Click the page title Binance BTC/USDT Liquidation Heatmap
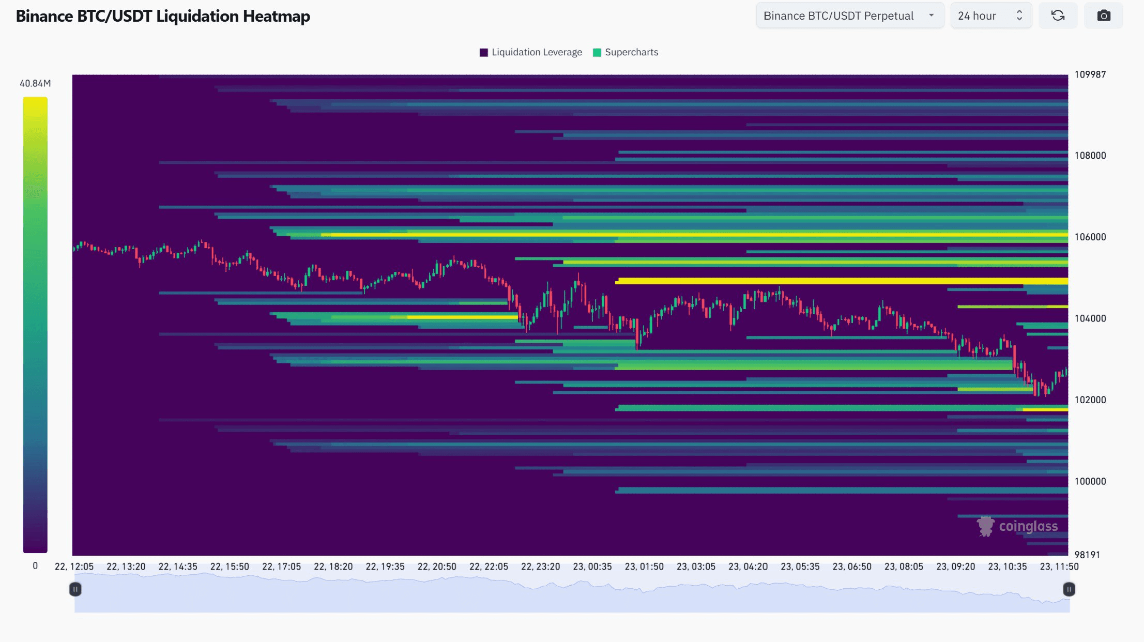Screen dimensions: 1144x642 click(163, 16)
